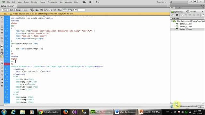Collapse the Site - laptrinhvien tree node
This screenshot has width=205, height=115.
(172, 21)
